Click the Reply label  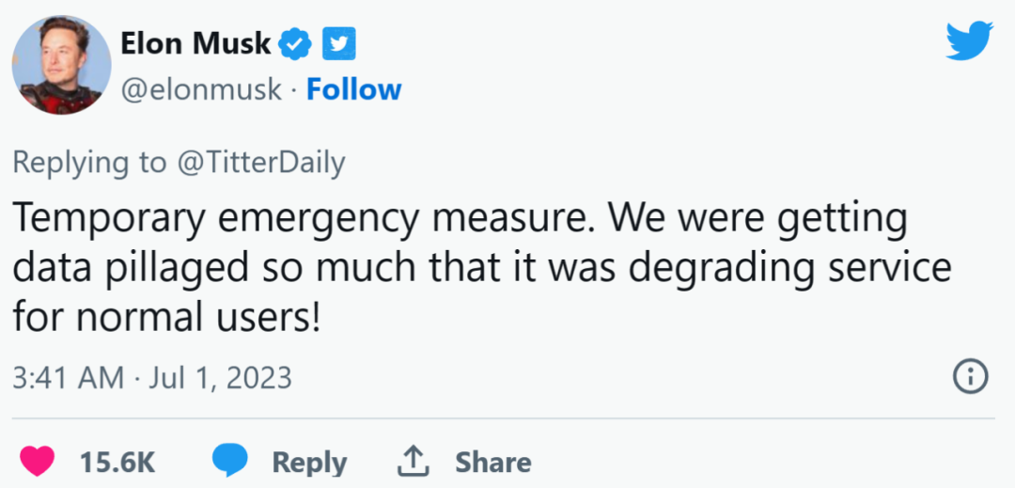309,462
